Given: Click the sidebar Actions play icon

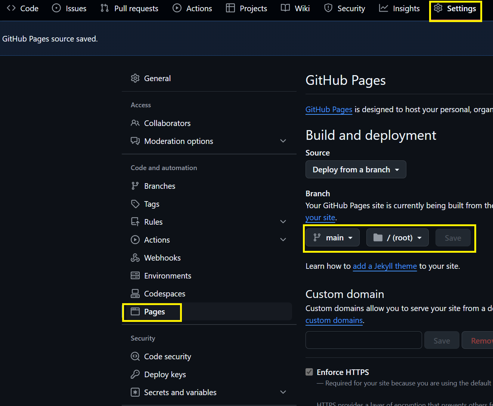Looking at the screenshot, I should (x=135, y=240).
